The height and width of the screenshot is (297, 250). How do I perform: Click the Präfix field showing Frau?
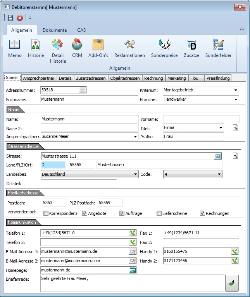click(x=193, y=137)
